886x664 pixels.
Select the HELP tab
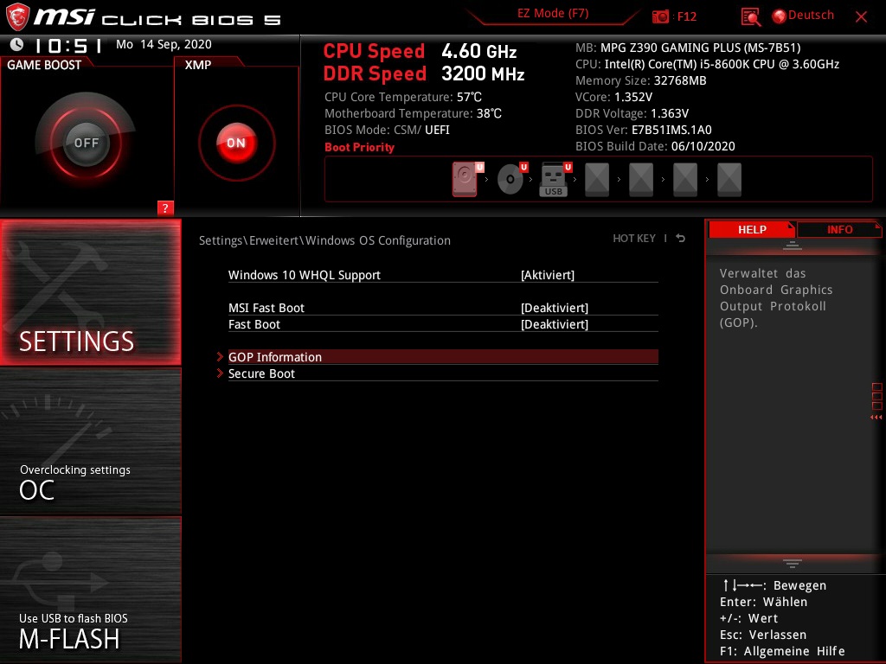(751, 229)
